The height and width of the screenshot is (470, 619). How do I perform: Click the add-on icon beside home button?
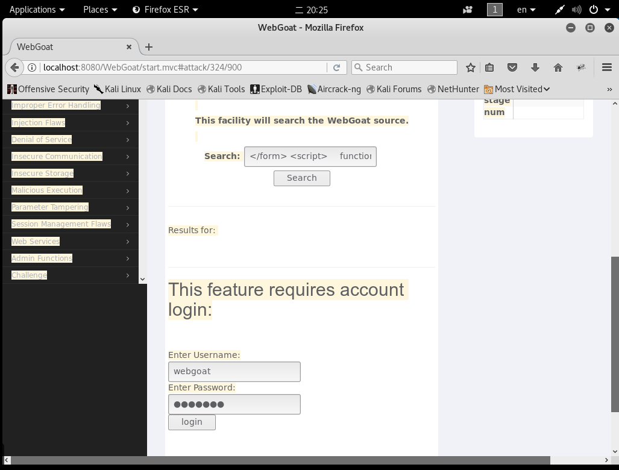580,68
